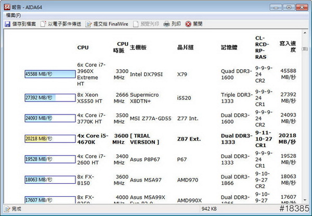Click the save to file disk icon

pyautogui.click(x=7, y=24)
